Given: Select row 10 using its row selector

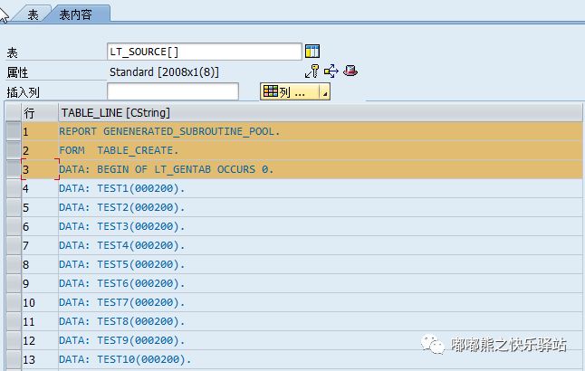Looking at the screenshot, I should 14,302.
